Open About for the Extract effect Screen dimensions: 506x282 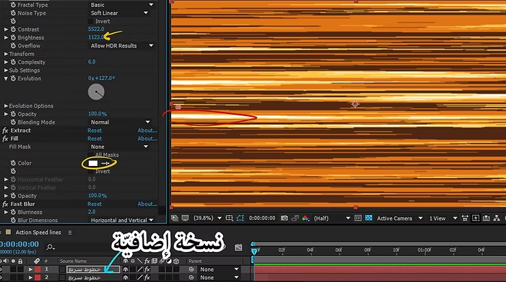(147, 130)
